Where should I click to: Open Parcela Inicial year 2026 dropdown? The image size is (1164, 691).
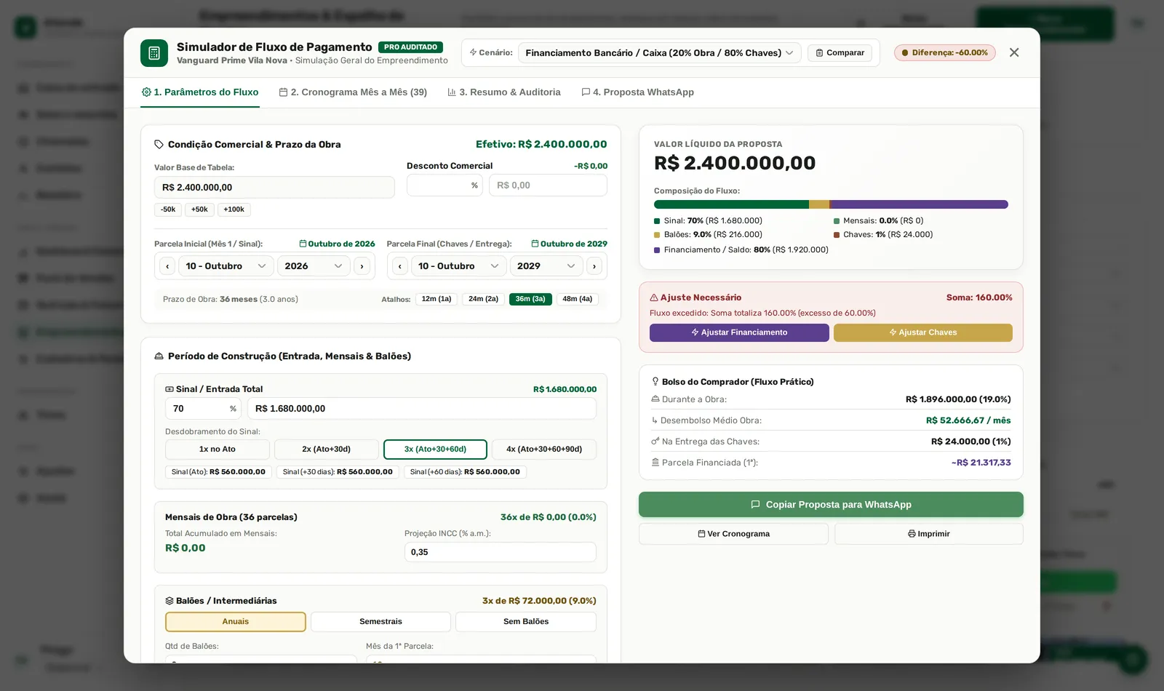pyautogui.click(x=314, y=266)
